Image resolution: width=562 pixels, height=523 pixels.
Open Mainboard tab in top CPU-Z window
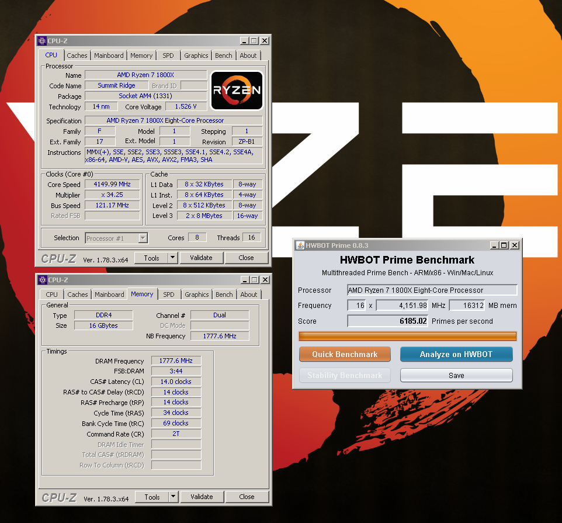point(109,56)
